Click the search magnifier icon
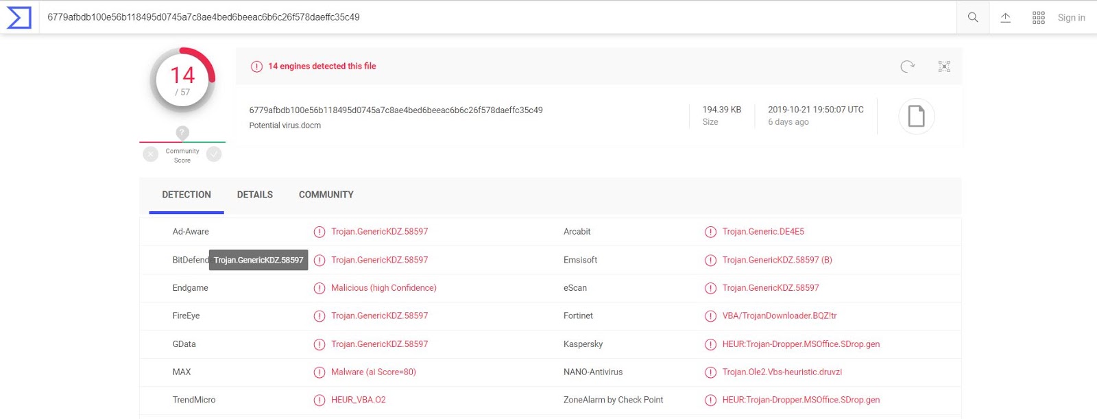This screenshot has height=419, width=1097. coord(972,17)
